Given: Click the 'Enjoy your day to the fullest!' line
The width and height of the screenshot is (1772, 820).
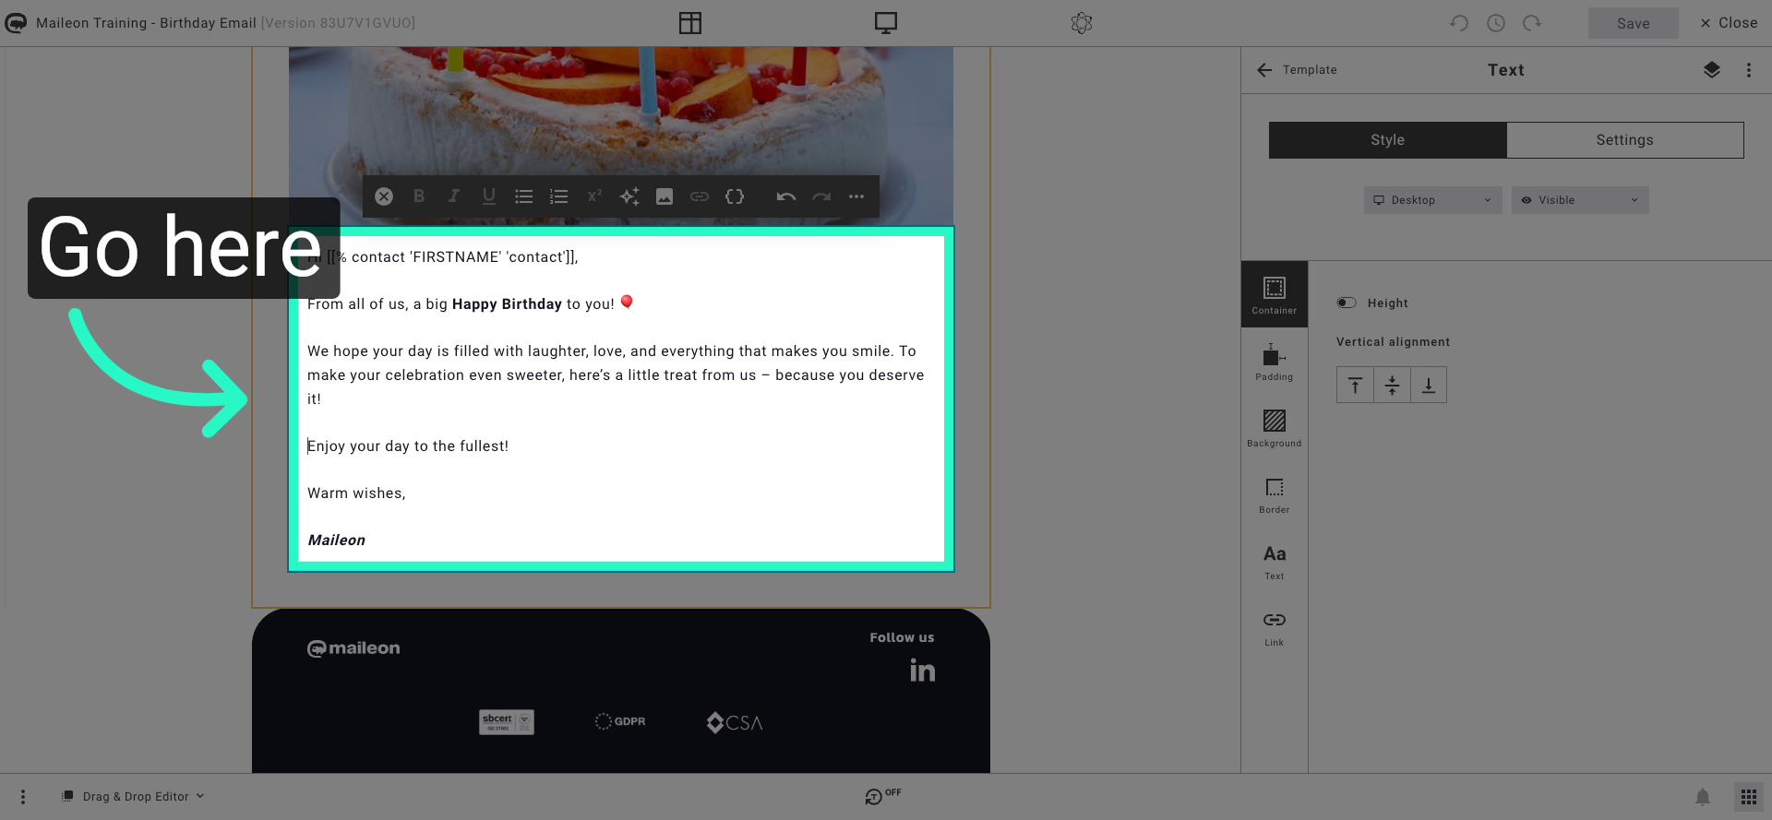Looking at the screenshot, I should [408, 446].
